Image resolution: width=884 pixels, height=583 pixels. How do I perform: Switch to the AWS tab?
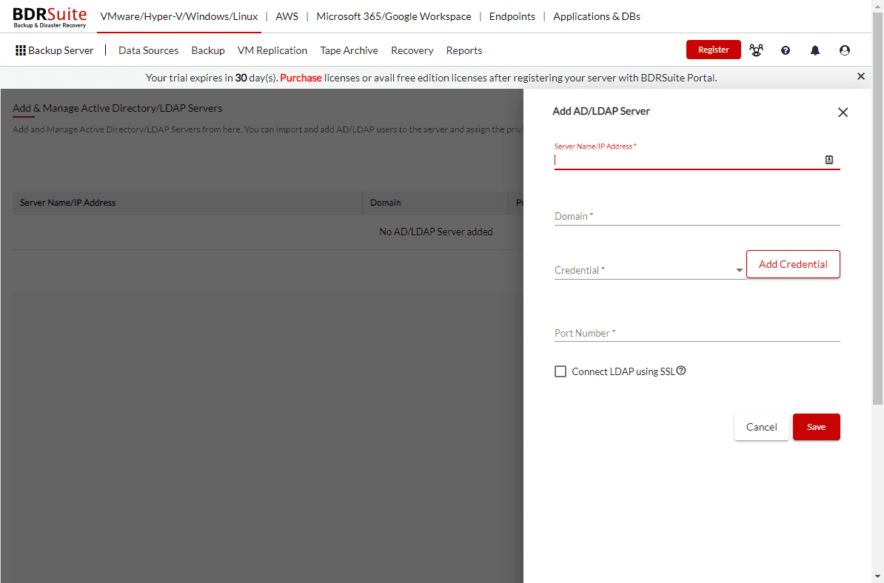[x=287, y=16]
